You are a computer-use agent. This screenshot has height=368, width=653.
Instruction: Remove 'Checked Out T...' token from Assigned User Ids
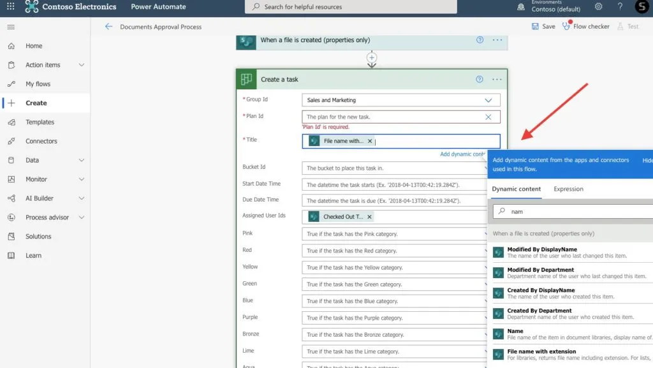pos(369,217)
